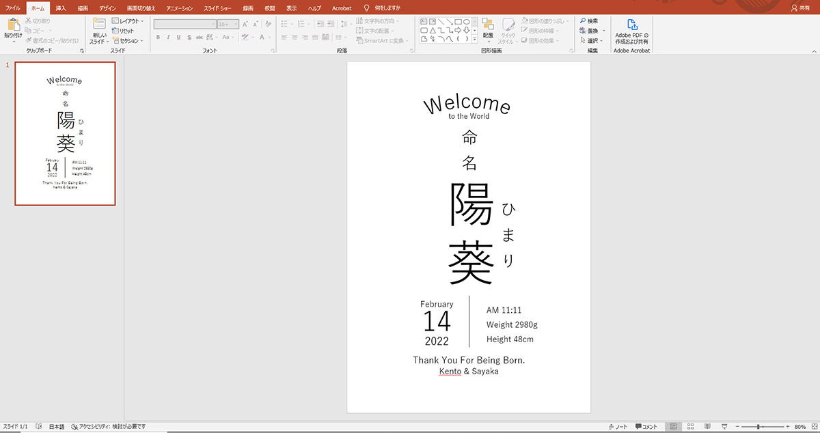This screenshot has height=433, width=820.
Task: Toggle the Comments (コメント) pane
Action: tap(646, 427)
